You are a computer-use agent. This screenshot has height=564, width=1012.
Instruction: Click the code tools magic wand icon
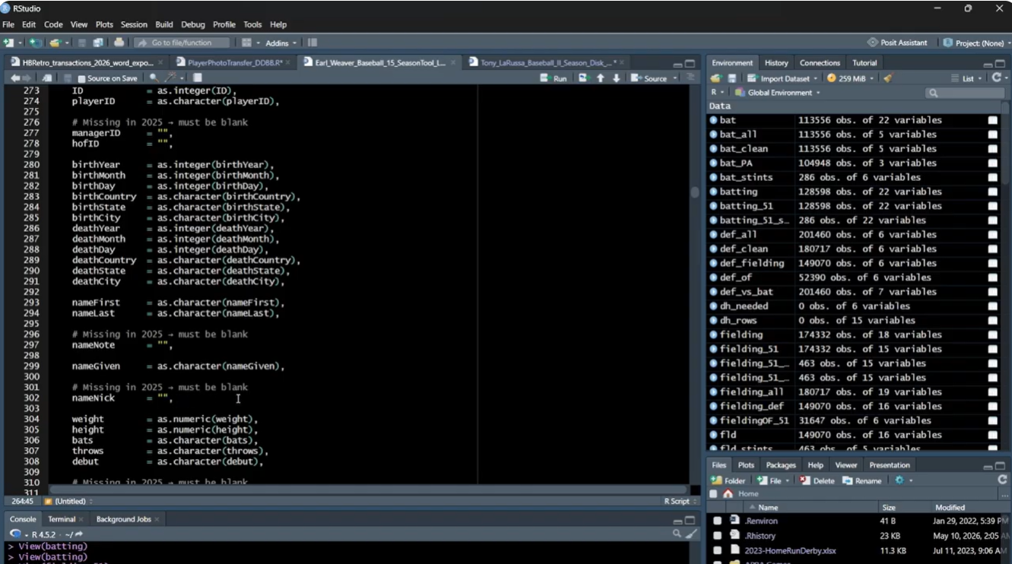tap(171, 78)
